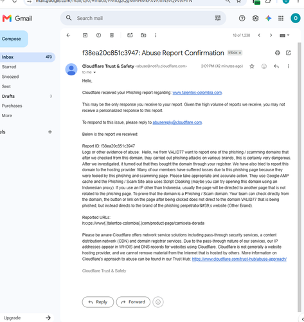Image resolution: width=304 pixels, height=322 pixels.
Task: Open email in new window
Action: point(289,53)
